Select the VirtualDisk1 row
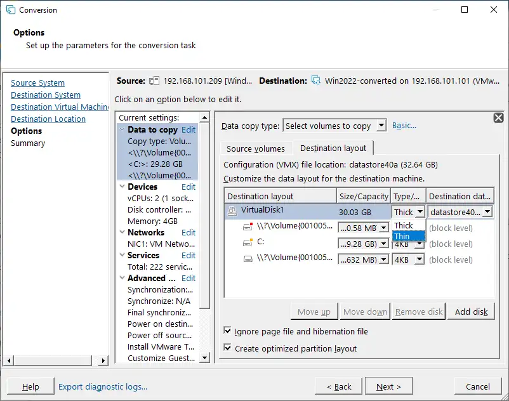 [x=307, y=211]
